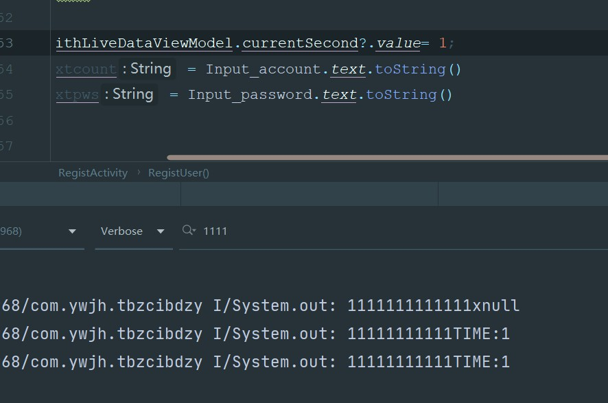Expand the process selector dropdown arrow

72,231
